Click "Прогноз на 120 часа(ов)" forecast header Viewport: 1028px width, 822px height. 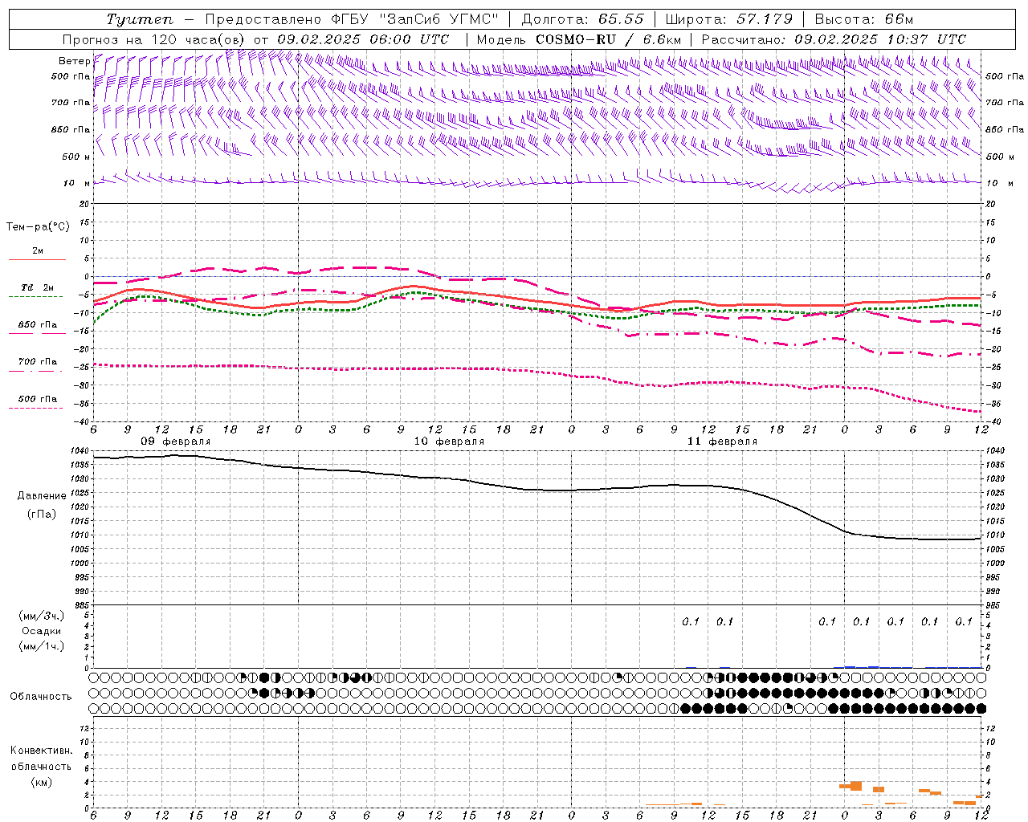point(153,39)
